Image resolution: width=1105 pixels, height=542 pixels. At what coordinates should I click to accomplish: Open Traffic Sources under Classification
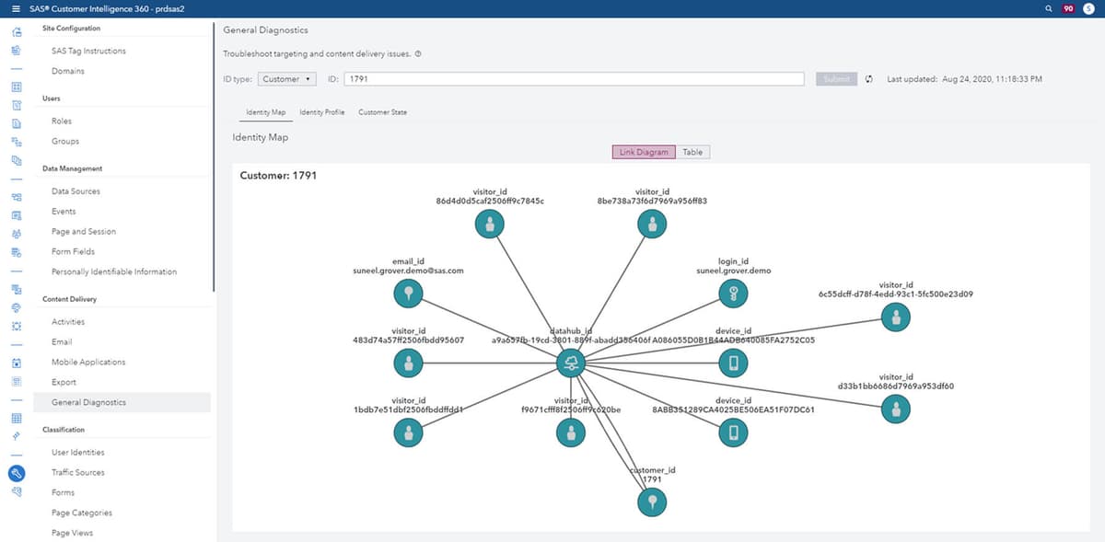pos(78,472)
